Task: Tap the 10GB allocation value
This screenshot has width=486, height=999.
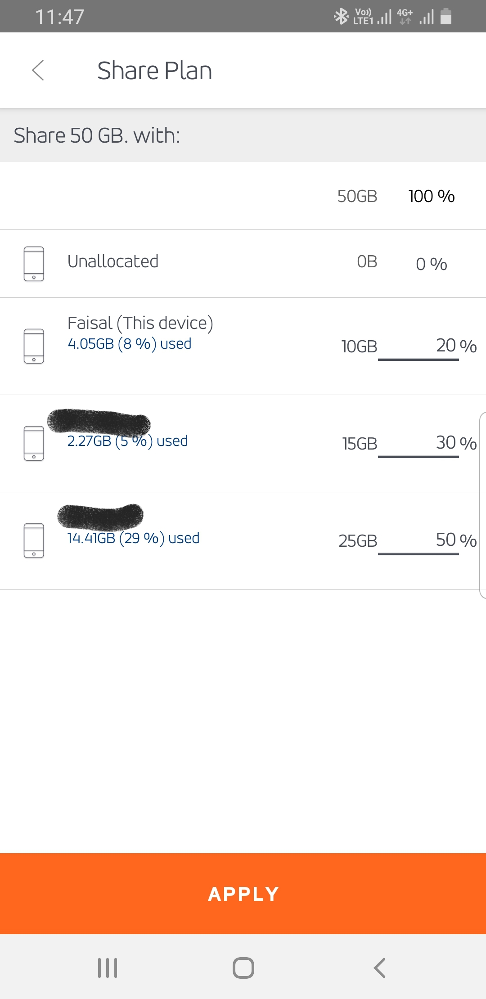Action: click(x=359, y=346)
